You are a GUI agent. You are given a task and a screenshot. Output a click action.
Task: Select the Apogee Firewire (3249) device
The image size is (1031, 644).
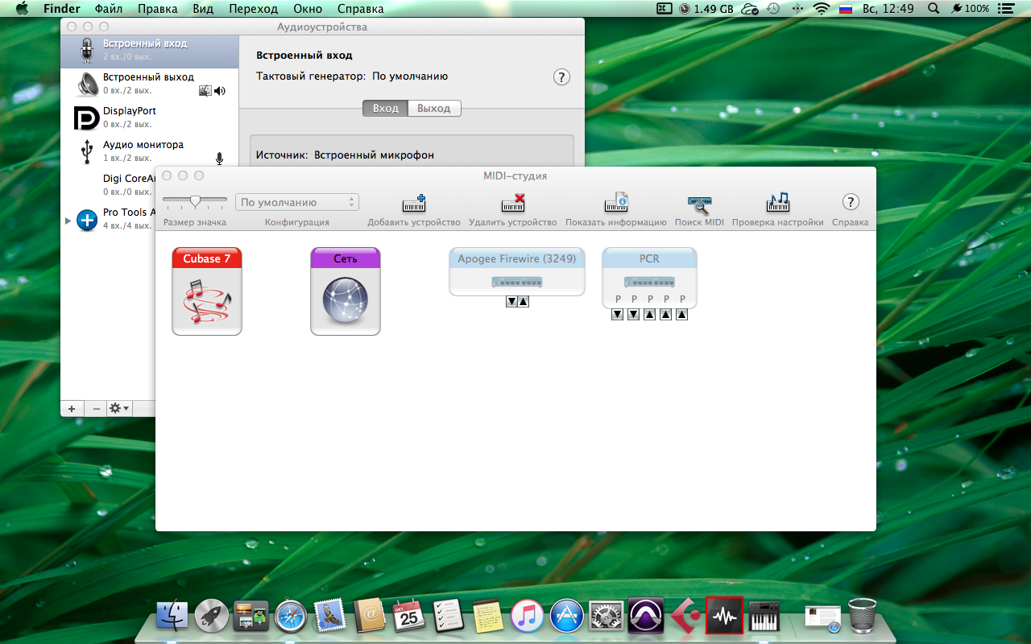click(517, 271)
